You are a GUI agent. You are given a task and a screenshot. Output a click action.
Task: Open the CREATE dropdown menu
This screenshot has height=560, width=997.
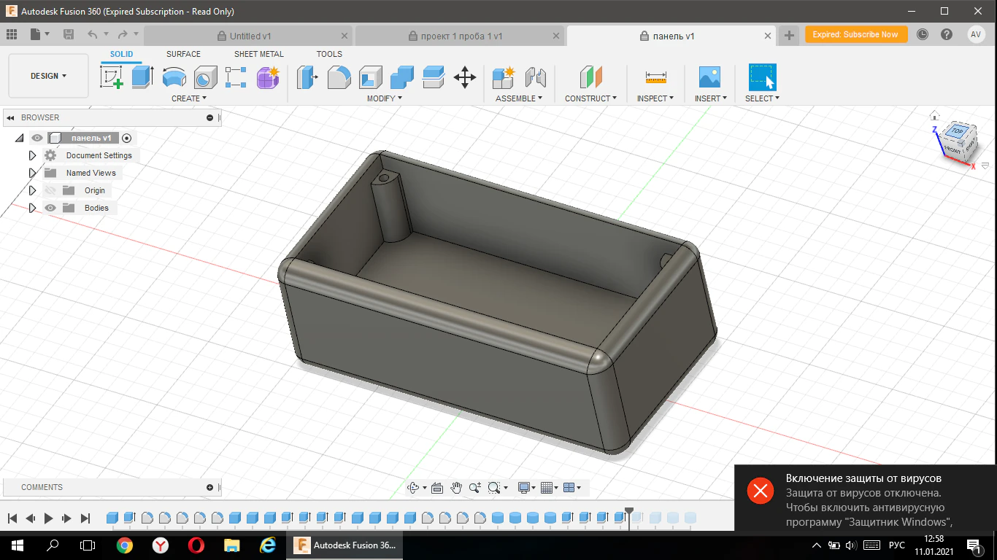pyautogui.click(x=188, y=98)
